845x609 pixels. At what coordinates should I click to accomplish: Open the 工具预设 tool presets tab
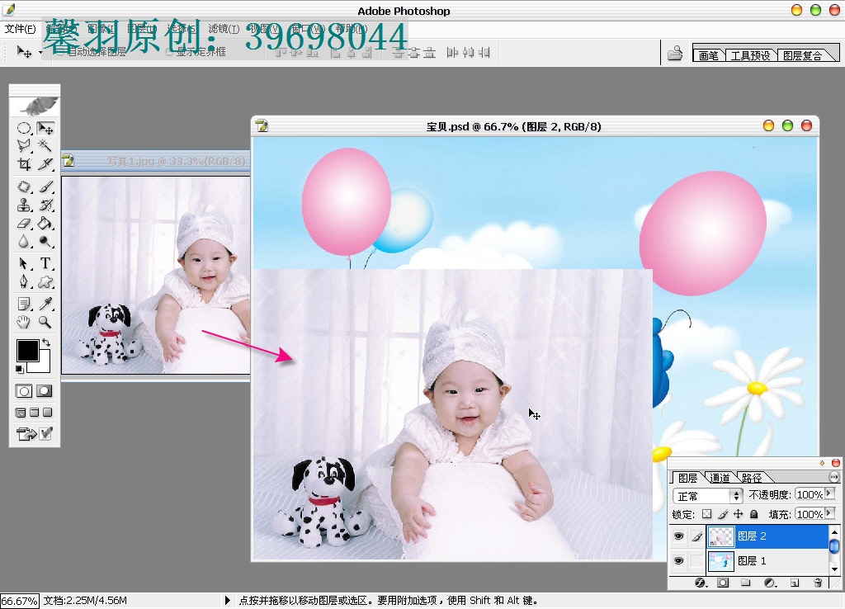coord(750,55)
